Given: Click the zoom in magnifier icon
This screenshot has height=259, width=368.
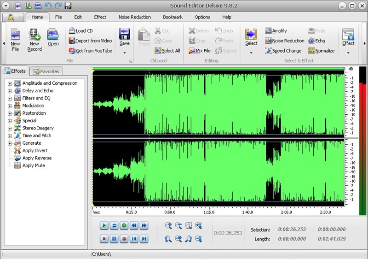Looking at the screenshot, I should coord(168,226).
